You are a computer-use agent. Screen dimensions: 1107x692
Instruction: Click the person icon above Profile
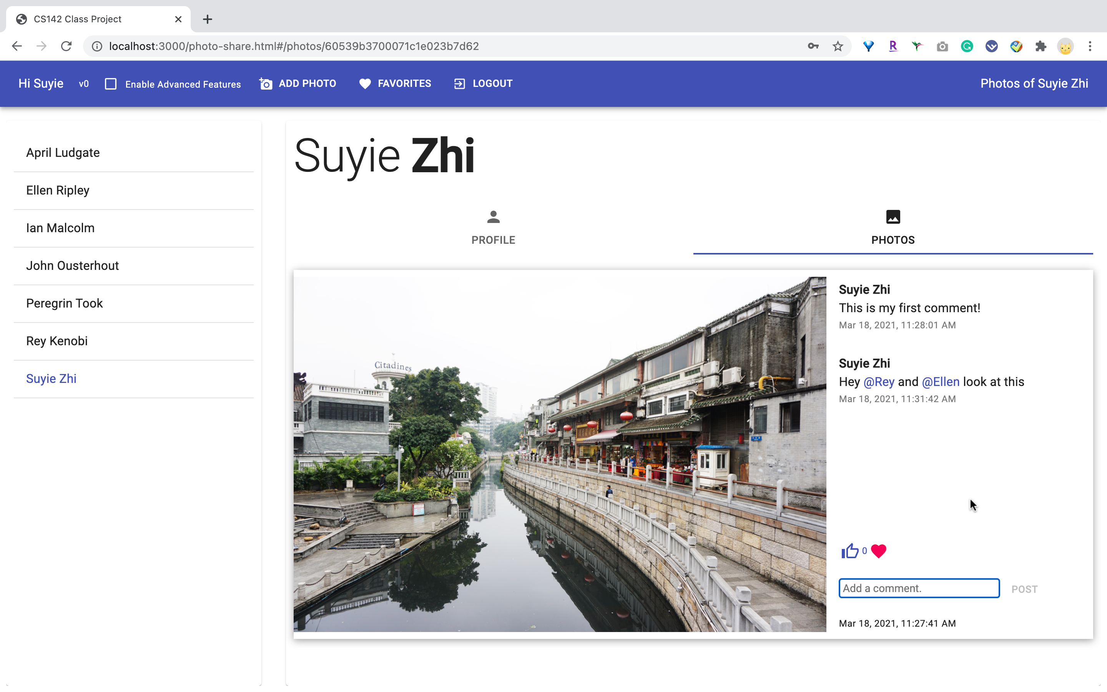(493, 217)
